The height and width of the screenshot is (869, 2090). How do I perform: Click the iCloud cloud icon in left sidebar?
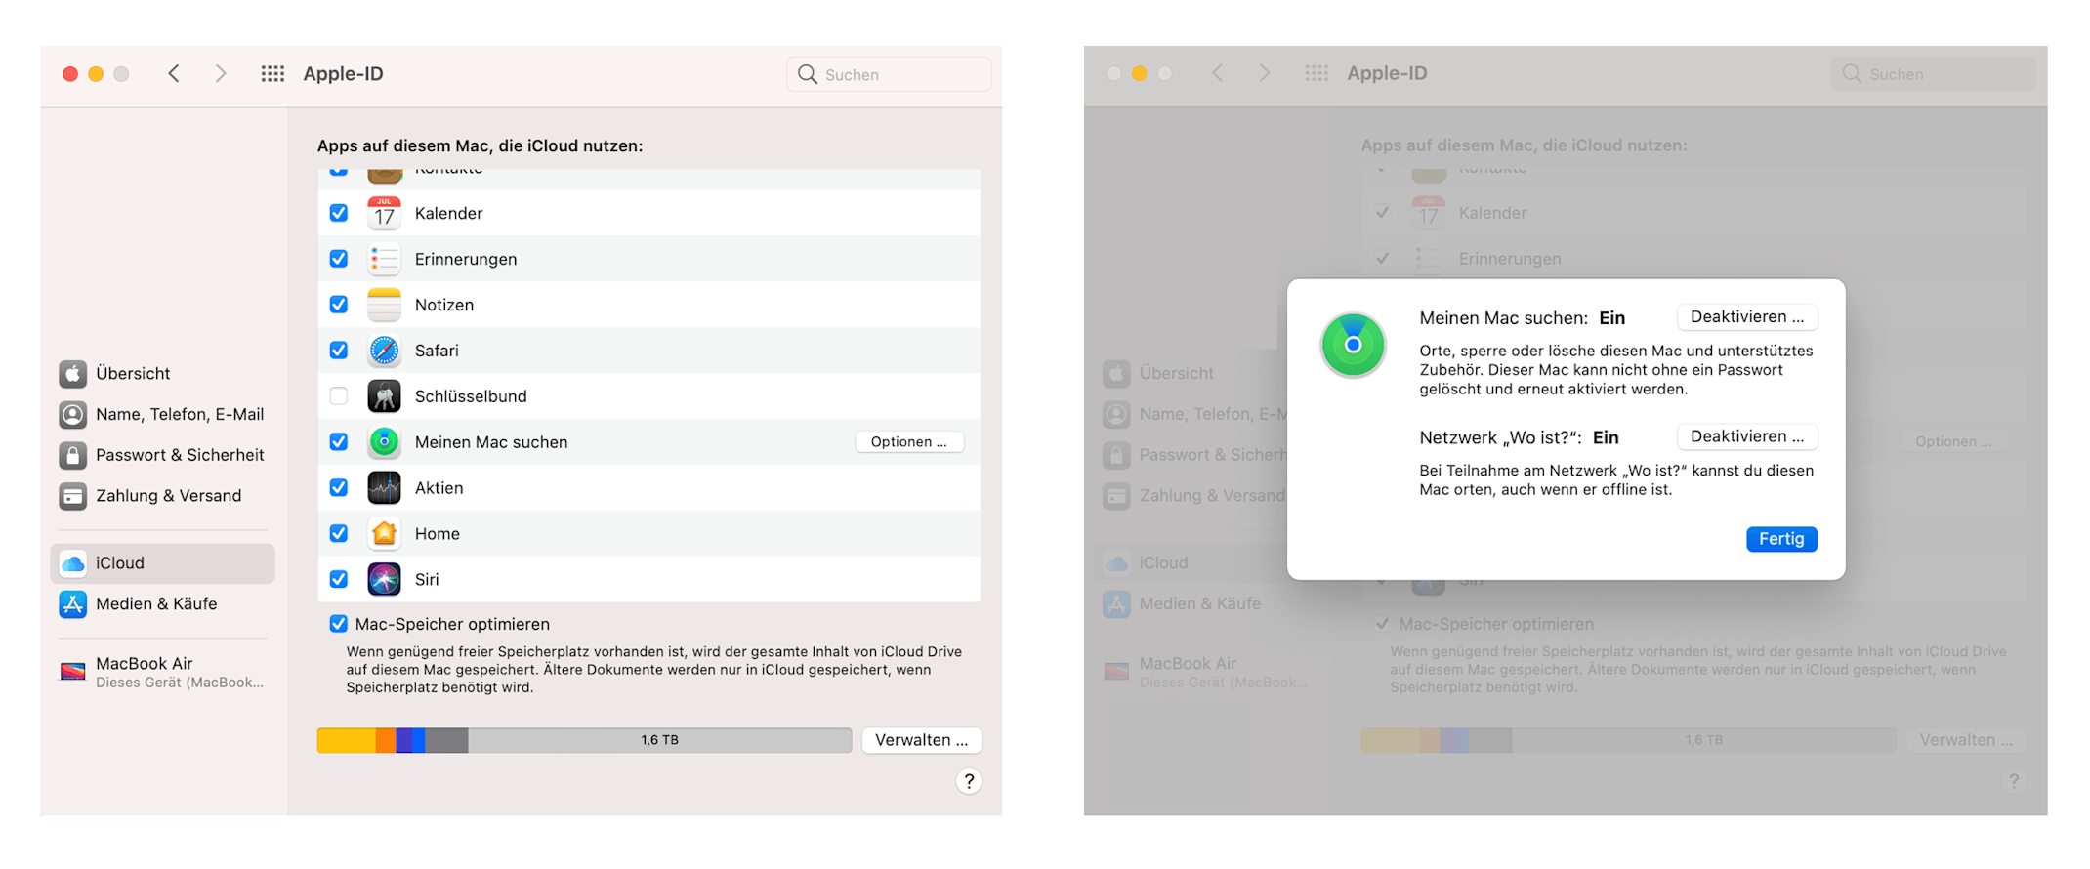(x=73, y=563)
